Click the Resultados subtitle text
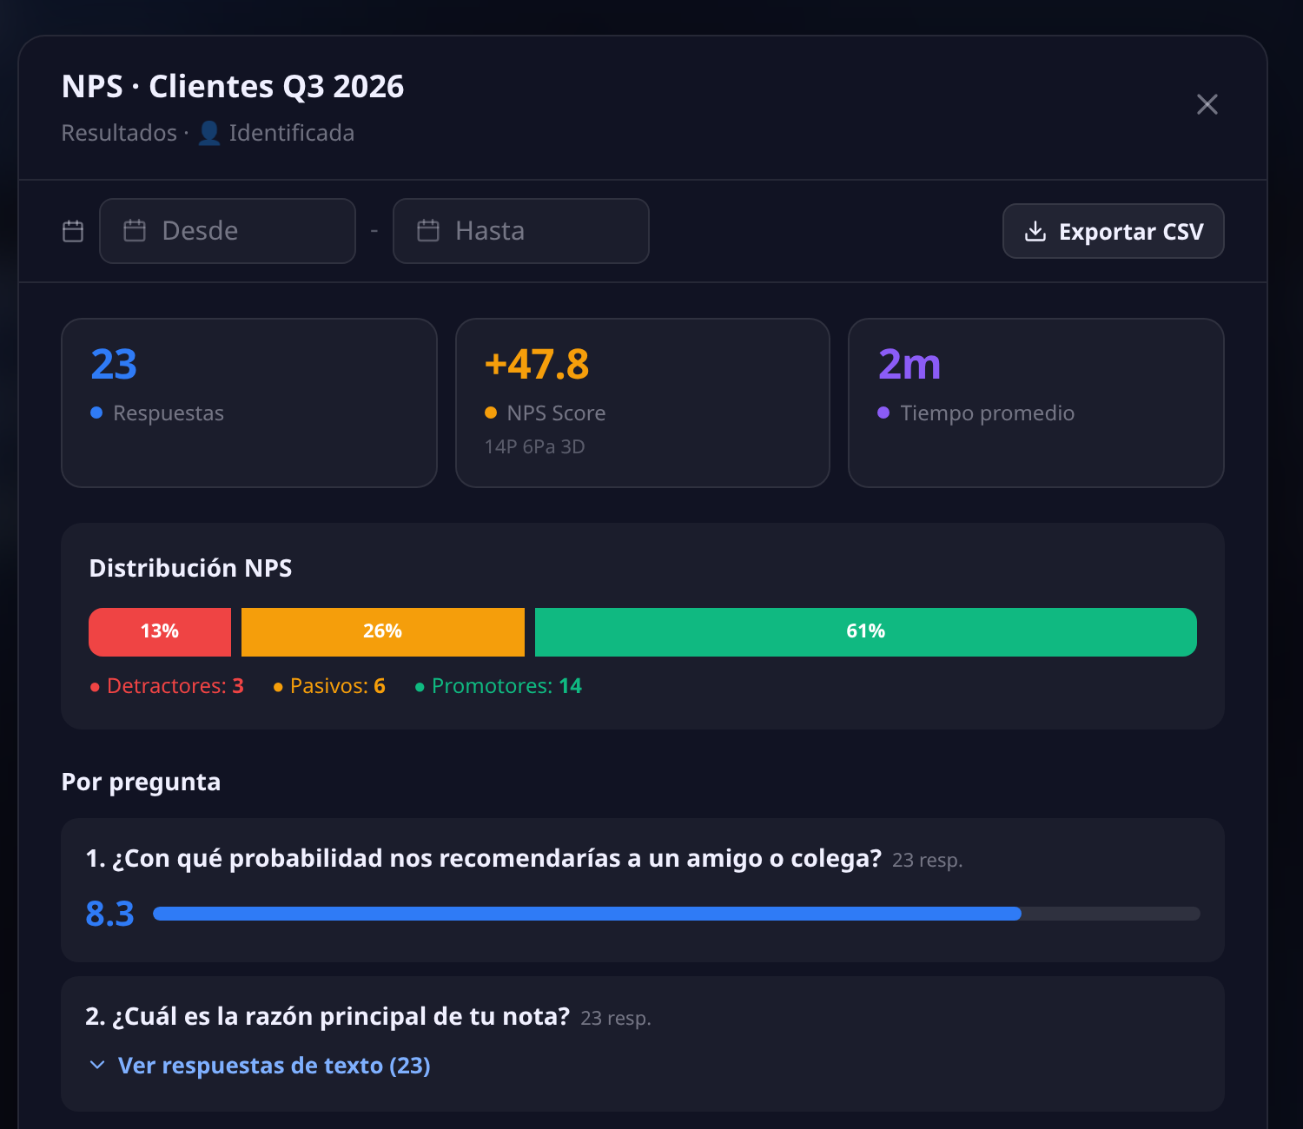Screen dimensions: 1303x1129 pyautogui.click(x=119, y=133)
